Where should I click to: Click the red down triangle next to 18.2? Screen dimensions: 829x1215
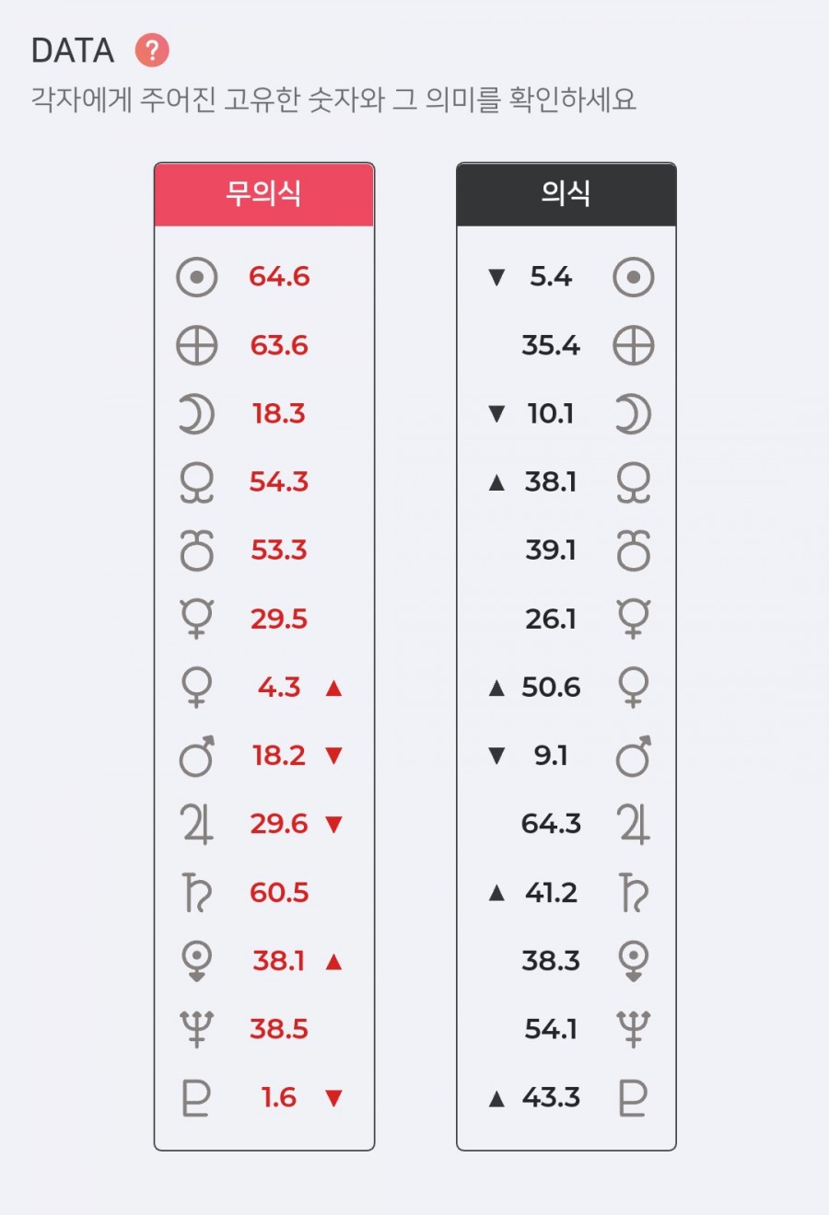[333, 756]
